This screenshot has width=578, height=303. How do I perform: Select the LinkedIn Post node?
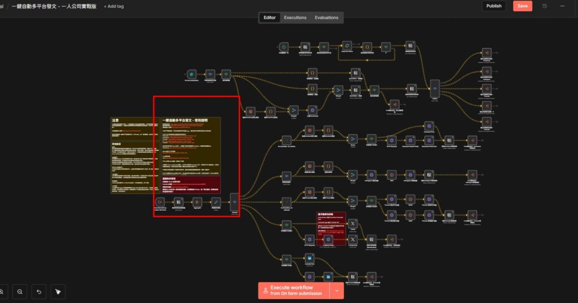pyautogui.click(x=310, y=258)
